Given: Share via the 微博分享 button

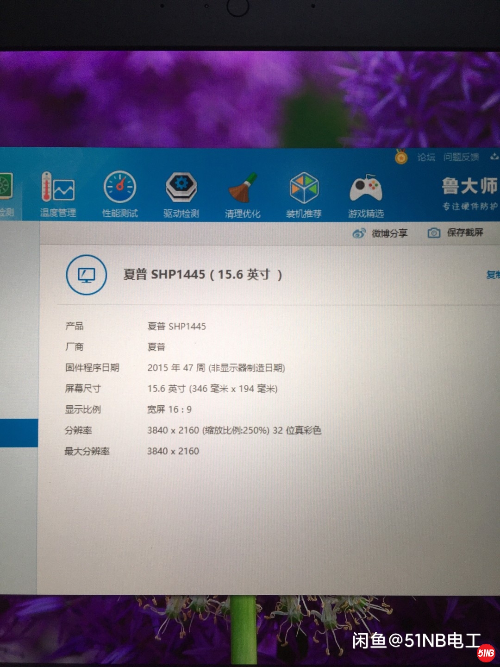Looking at the screenshot, I should click(x=381, y=233).
